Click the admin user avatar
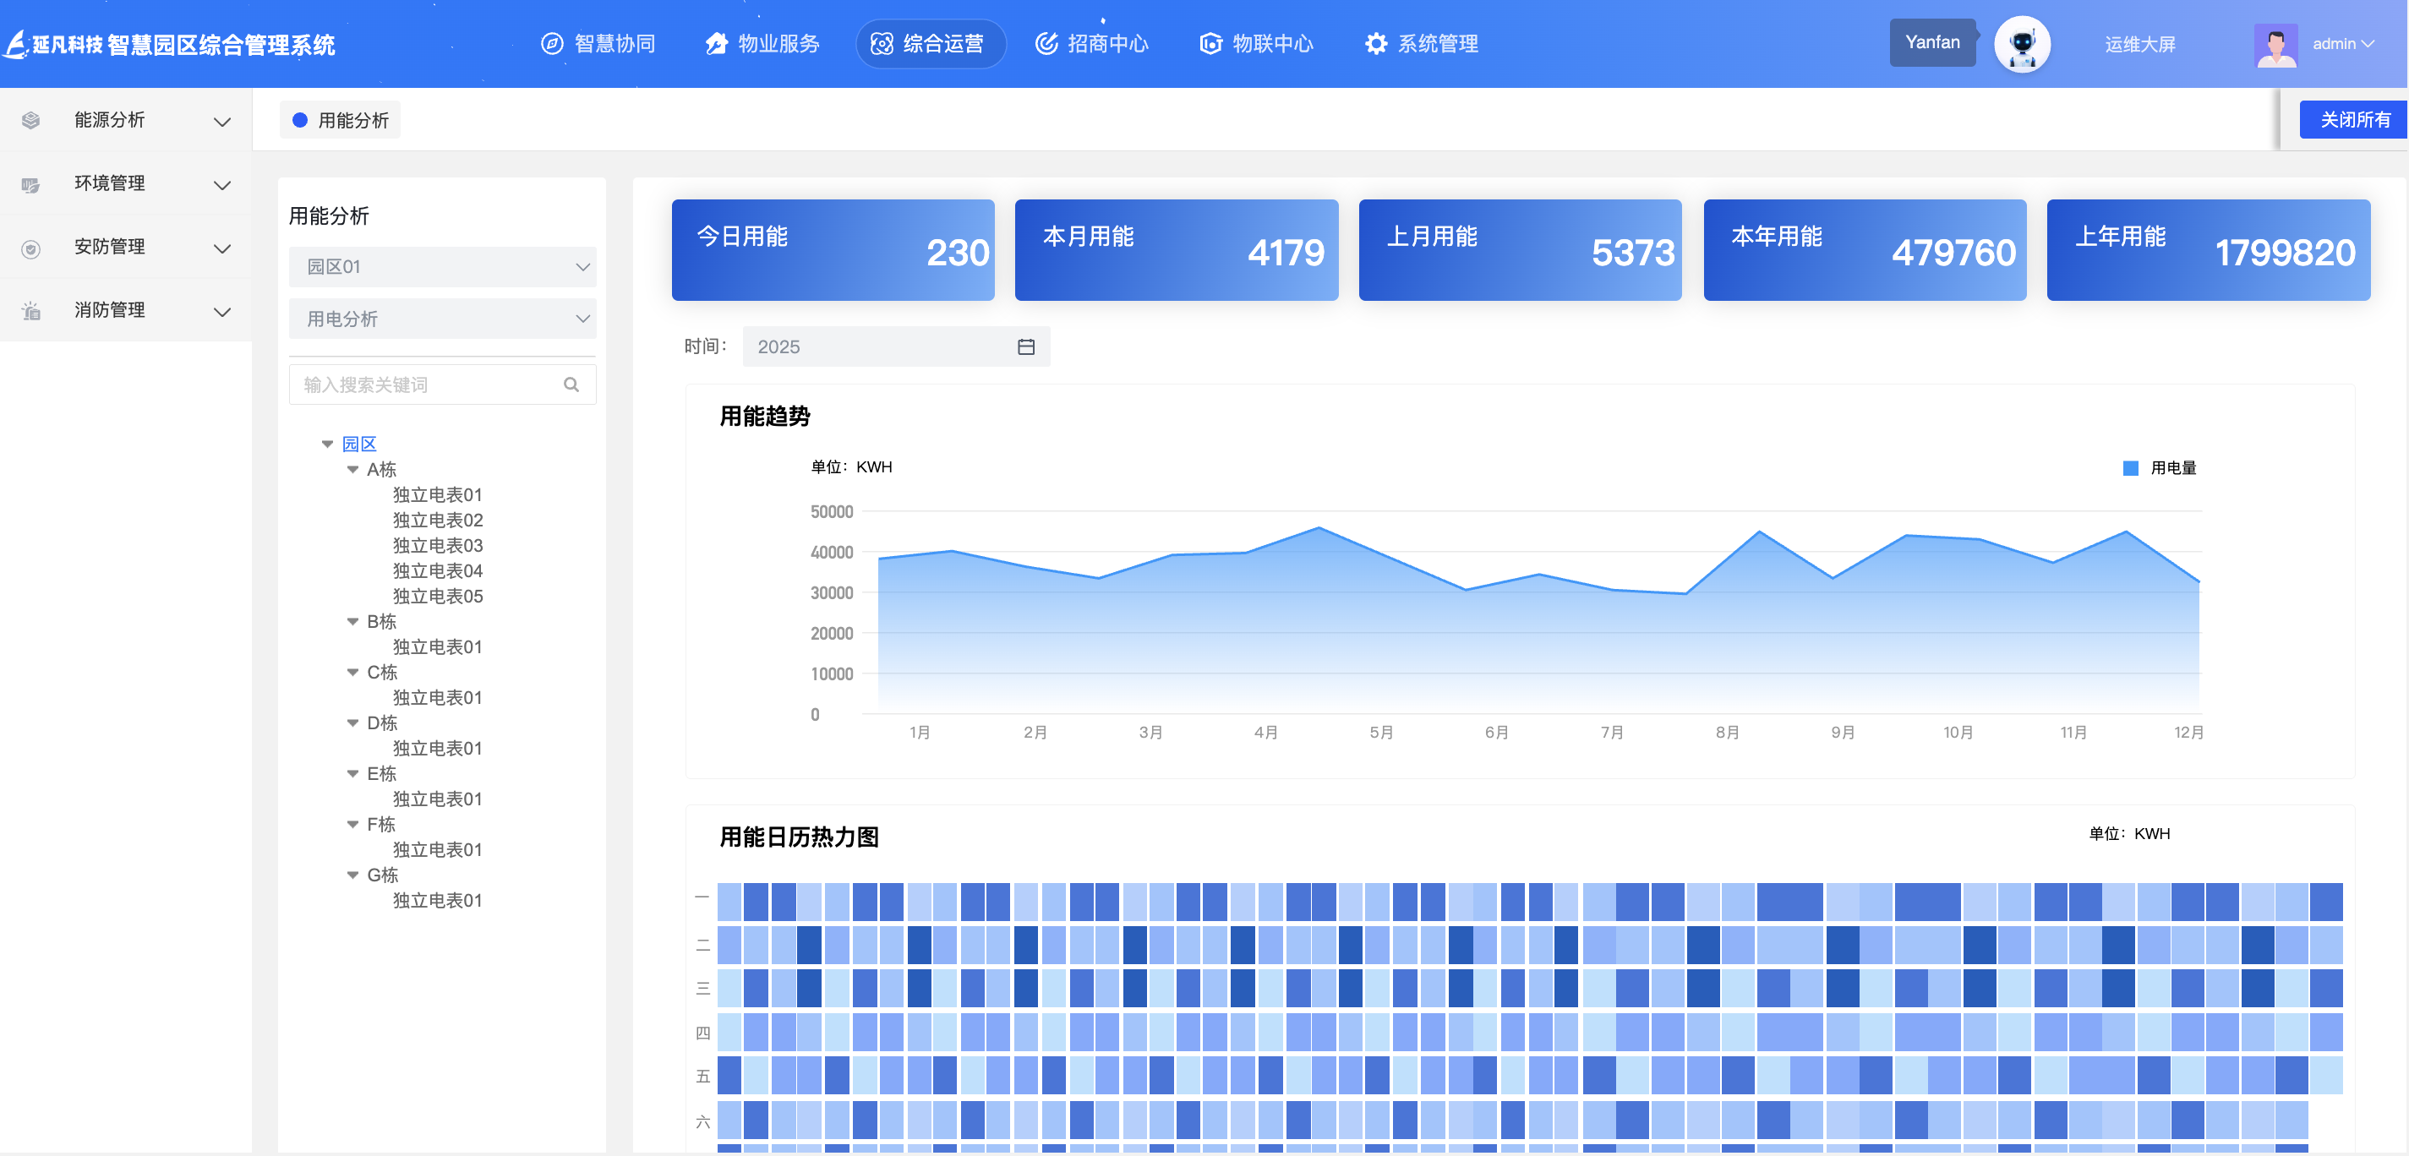 pos(2275,45)
